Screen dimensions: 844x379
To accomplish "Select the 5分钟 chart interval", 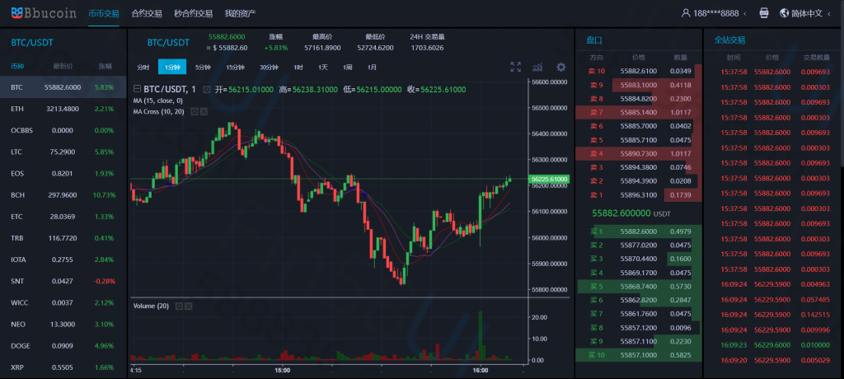I will click(x=202, y=67).
